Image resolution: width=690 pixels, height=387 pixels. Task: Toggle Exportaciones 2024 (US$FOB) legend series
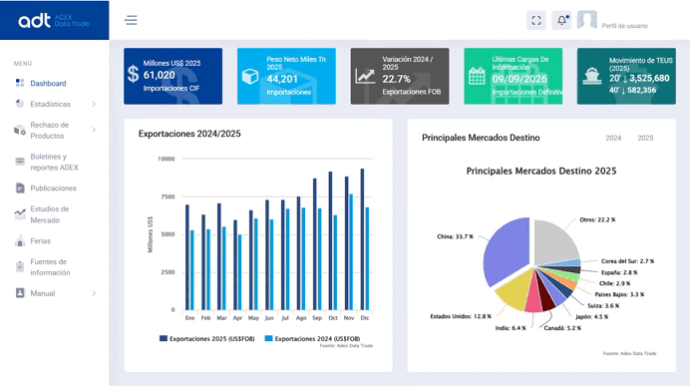point(312,338)
